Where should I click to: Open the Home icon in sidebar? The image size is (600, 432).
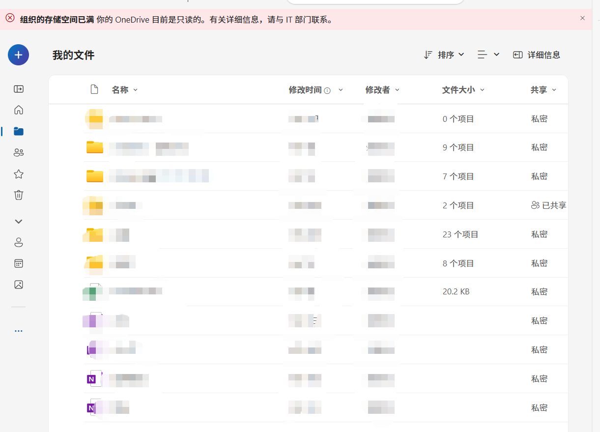tap(19, 110)
